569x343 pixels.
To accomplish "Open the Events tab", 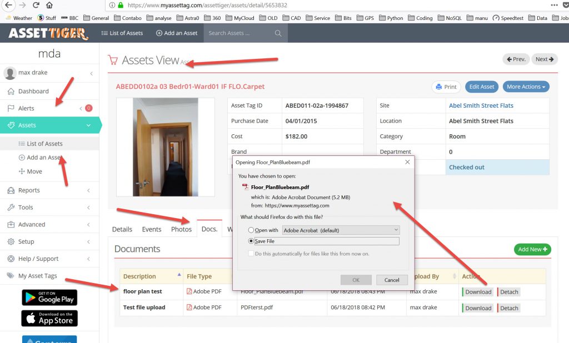I will click(x=151, y=229).
